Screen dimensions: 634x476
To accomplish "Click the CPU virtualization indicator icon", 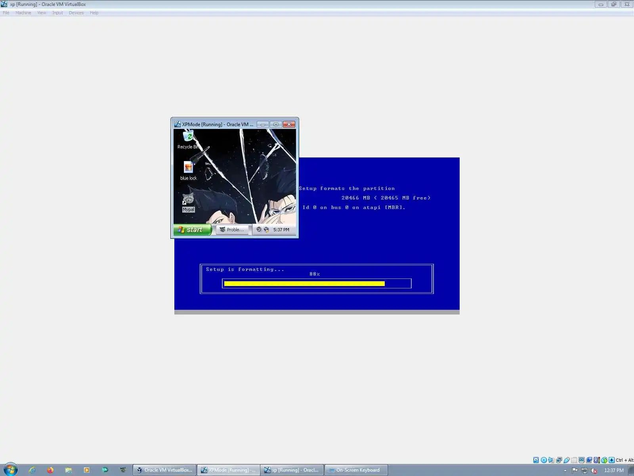I will tap(596, 460).
